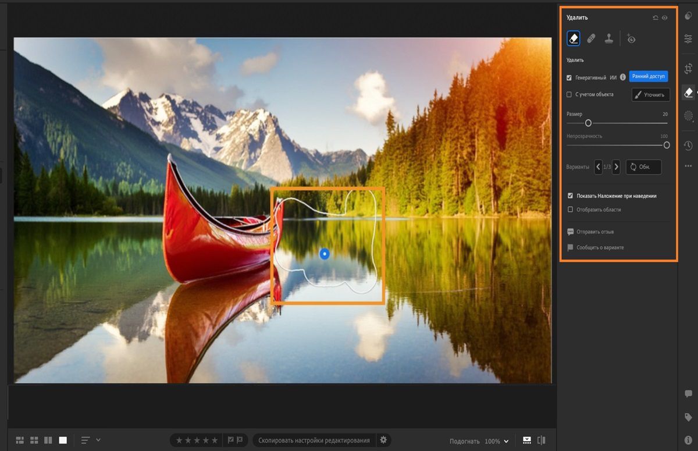The image size is (698, 451).
Task: Reset the Удалить panel with the undo arrow
Action: pos(656,17)
